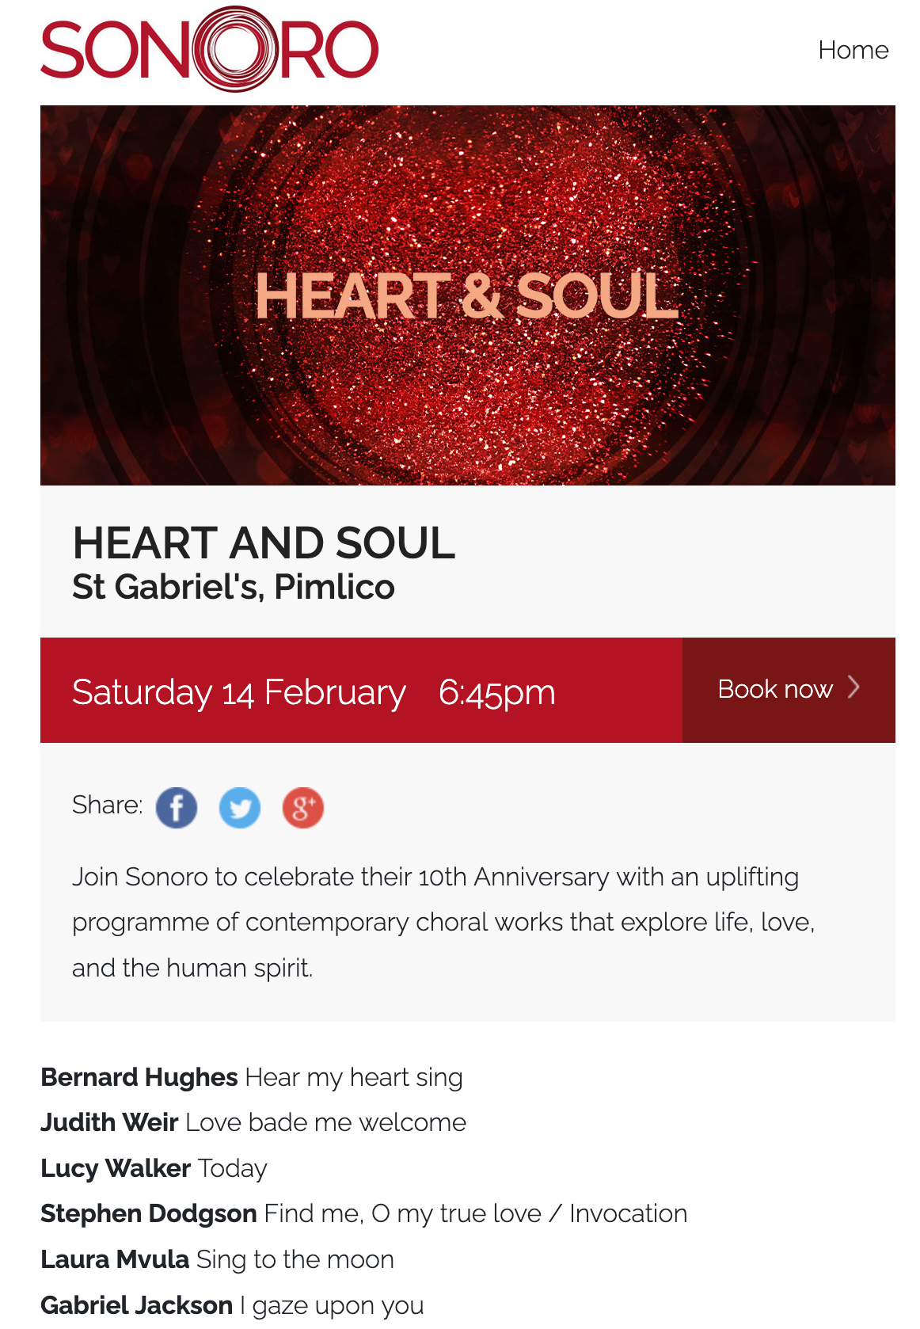
Task: Click the Laura Mvula programme entry
Action: point(217,1259)
